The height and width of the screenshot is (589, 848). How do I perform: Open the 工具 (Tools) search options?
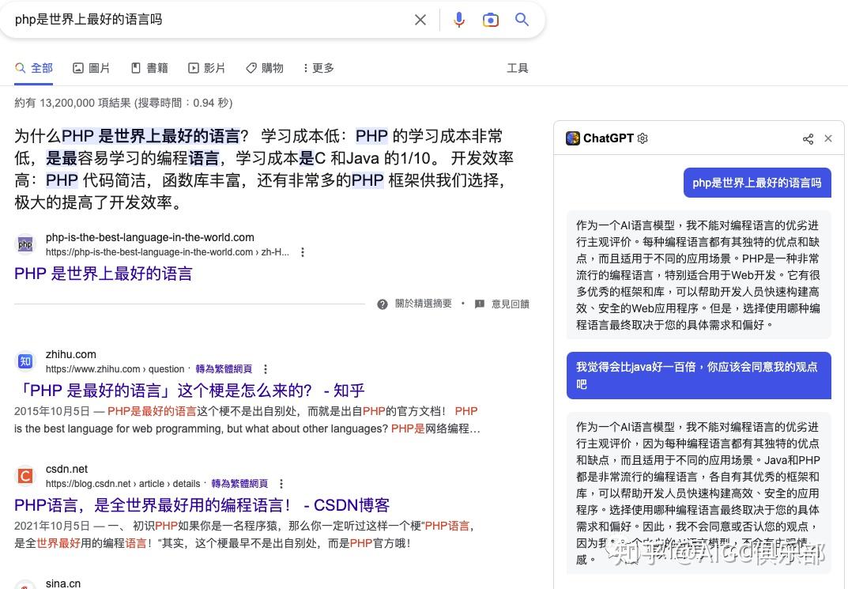click(x=517, y=68)
